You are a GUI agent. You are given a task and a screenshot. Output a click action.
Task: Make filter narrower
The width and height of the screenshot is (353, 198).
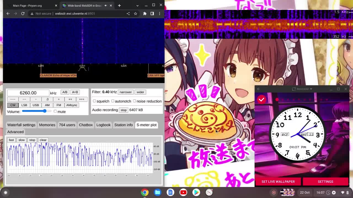click(125, 92)
